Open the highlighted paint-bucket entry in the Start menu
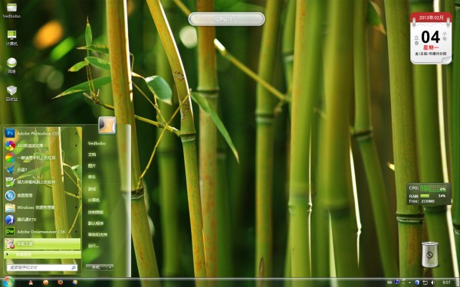Viewport: 460px width, 287px height. 42,243
